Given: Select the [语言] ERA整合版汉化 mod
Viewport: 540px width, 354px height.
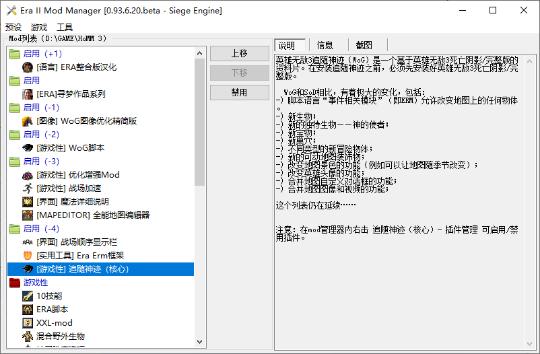Looking at the screenshot, I should click(77, 67).
